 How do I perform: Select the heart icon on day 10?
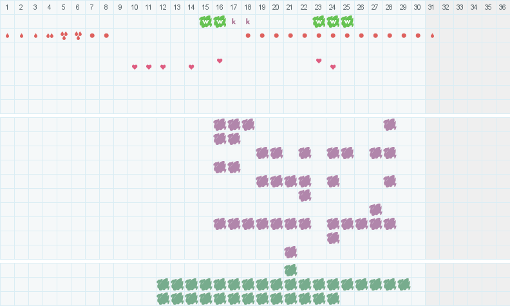pyautogui.click(x=135, y=67)
